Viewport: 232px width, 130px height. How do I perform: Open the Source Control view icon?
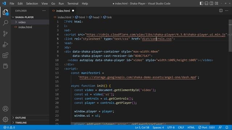point(5,34)
